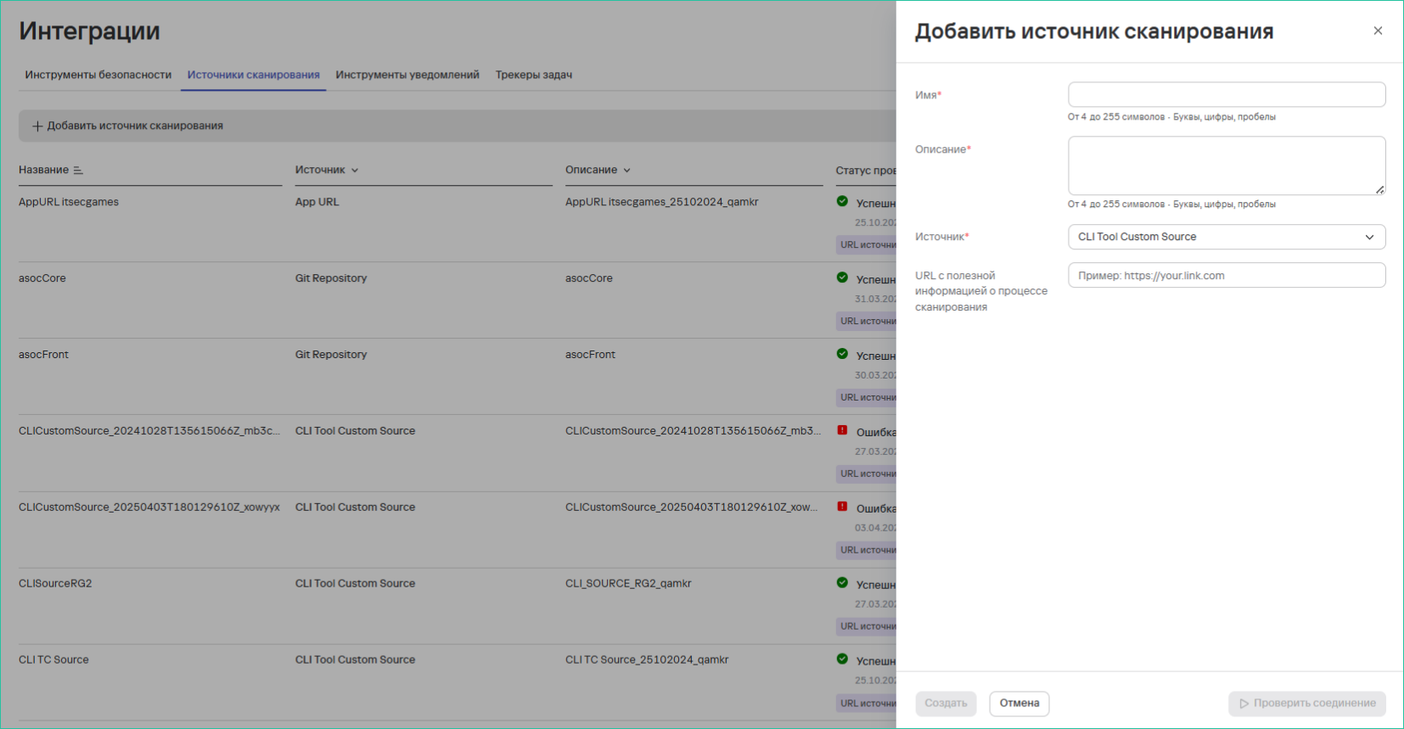Click the red error icon for CLICustomSource_20241028 row

pos(842,430)
